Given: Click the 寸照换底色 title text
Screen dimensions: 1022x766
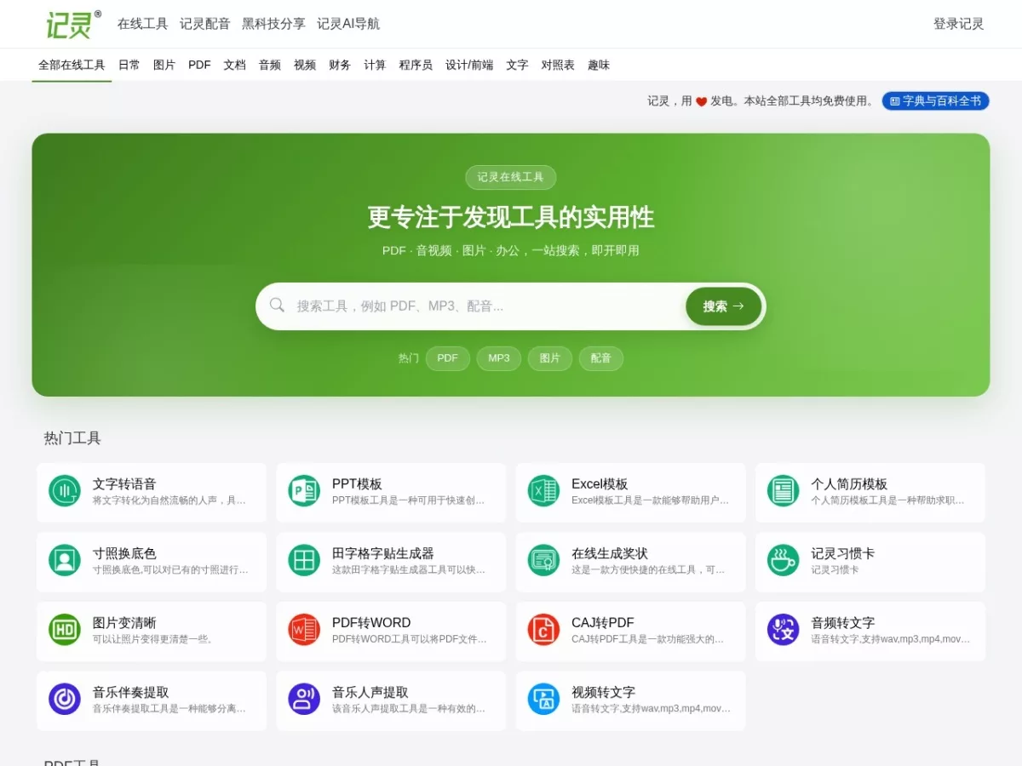Looking at the screenshot, I should click(x=124, y=553).
